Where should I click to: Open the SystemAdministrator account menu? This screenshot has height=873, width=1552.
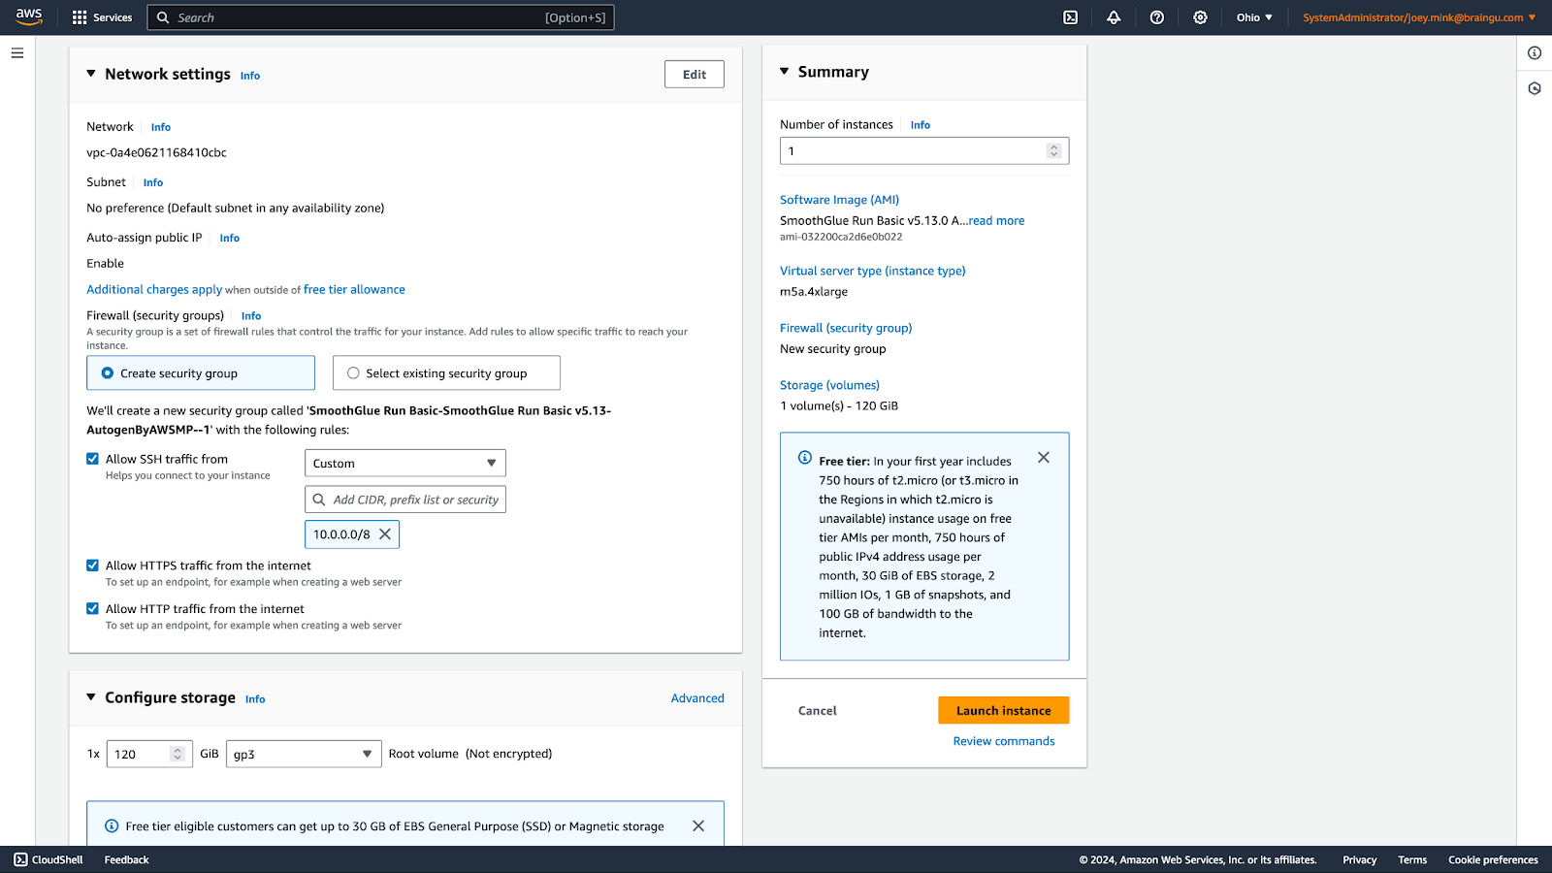point(1419,17)
